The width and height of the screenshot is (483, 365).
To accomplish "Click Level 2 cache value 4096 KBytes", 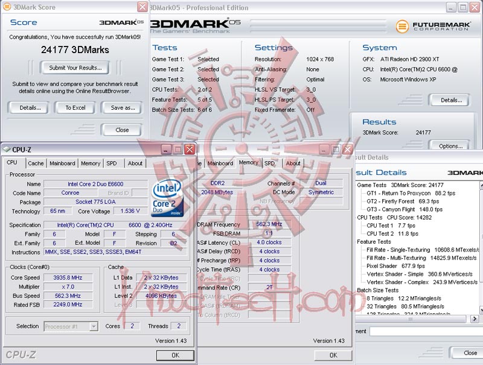I will pos(161,296).
